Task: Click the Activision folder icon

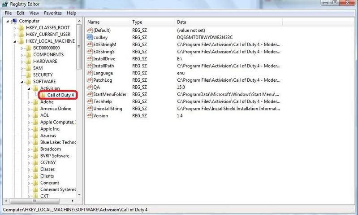Action: point(35,88)
